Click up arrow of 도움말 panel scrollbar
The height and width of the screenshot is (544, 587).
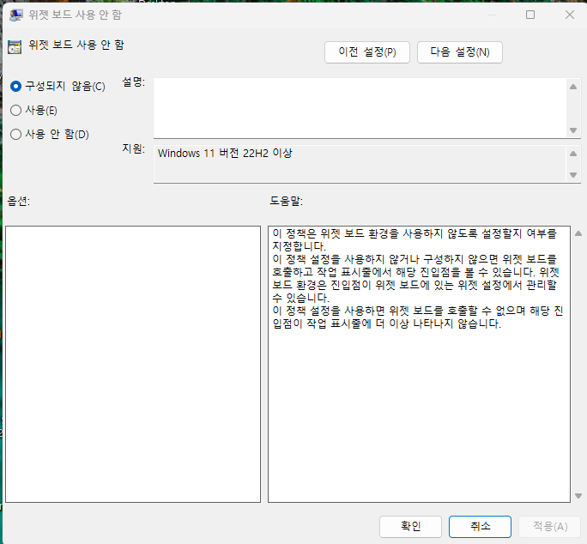coord(578,233)
